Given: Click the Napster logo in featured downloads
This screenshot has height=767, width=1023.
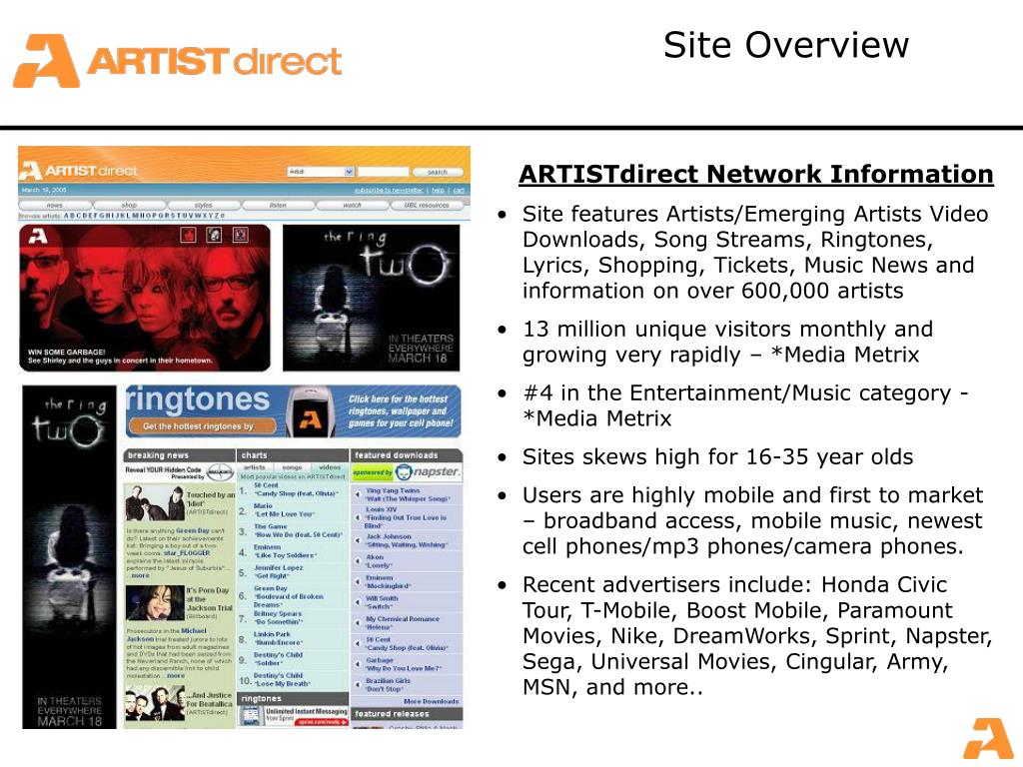Looking at the screenshot, I should (x=428, y=471).
